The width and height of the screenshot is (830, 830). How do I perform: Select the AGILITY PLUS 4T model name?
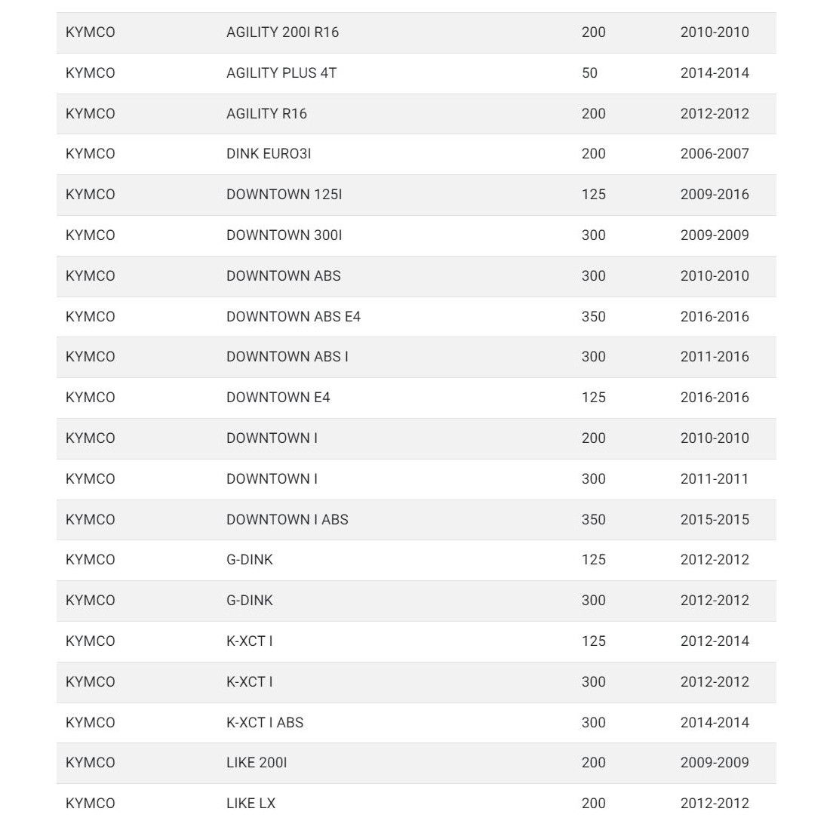(x=281, y=73)
